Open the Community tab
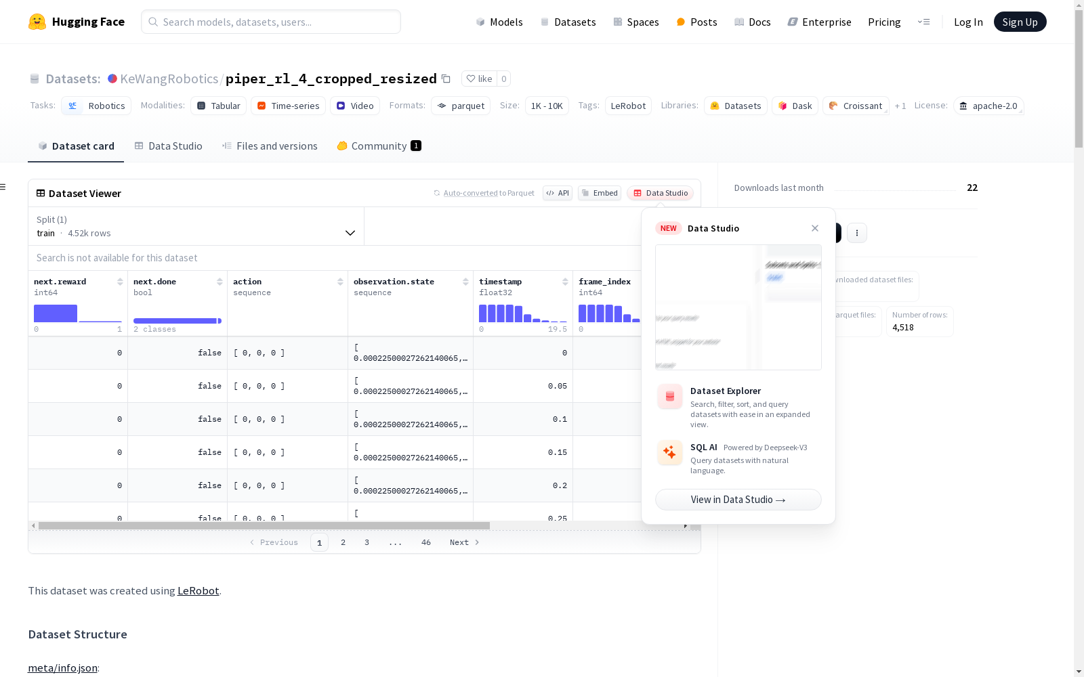1084x677 pixels. pyautogui.click(x=379, y=146)
